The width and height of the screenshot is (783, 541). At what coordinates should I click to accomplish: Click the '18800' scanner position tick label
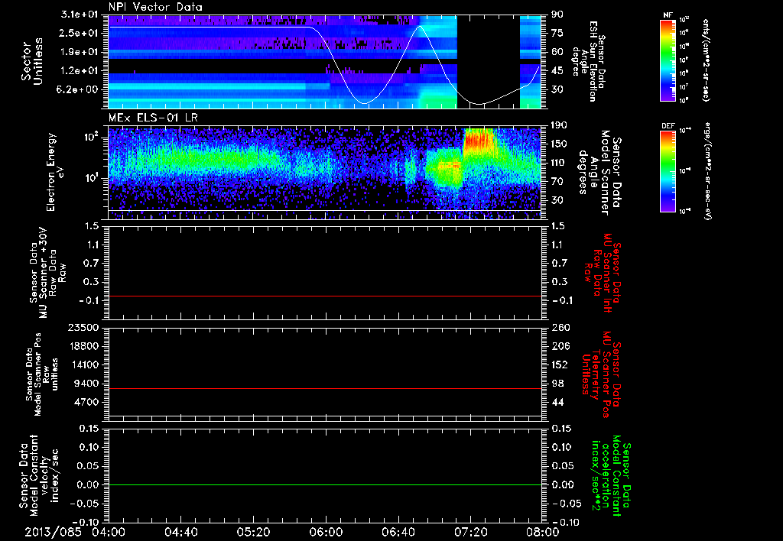tap(84, 346)
